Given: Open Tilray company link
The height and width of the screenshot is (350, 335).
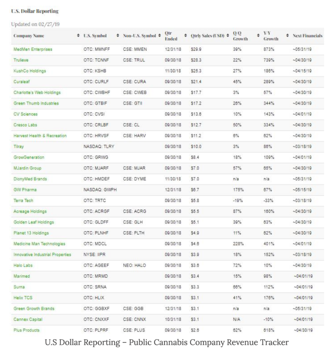Looking at the screenshot, I should [x=18, y=147].
